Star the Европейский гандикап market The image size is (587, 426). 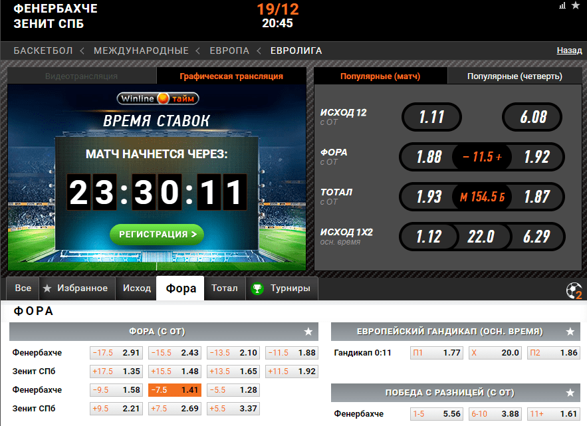tap(570, 332)
